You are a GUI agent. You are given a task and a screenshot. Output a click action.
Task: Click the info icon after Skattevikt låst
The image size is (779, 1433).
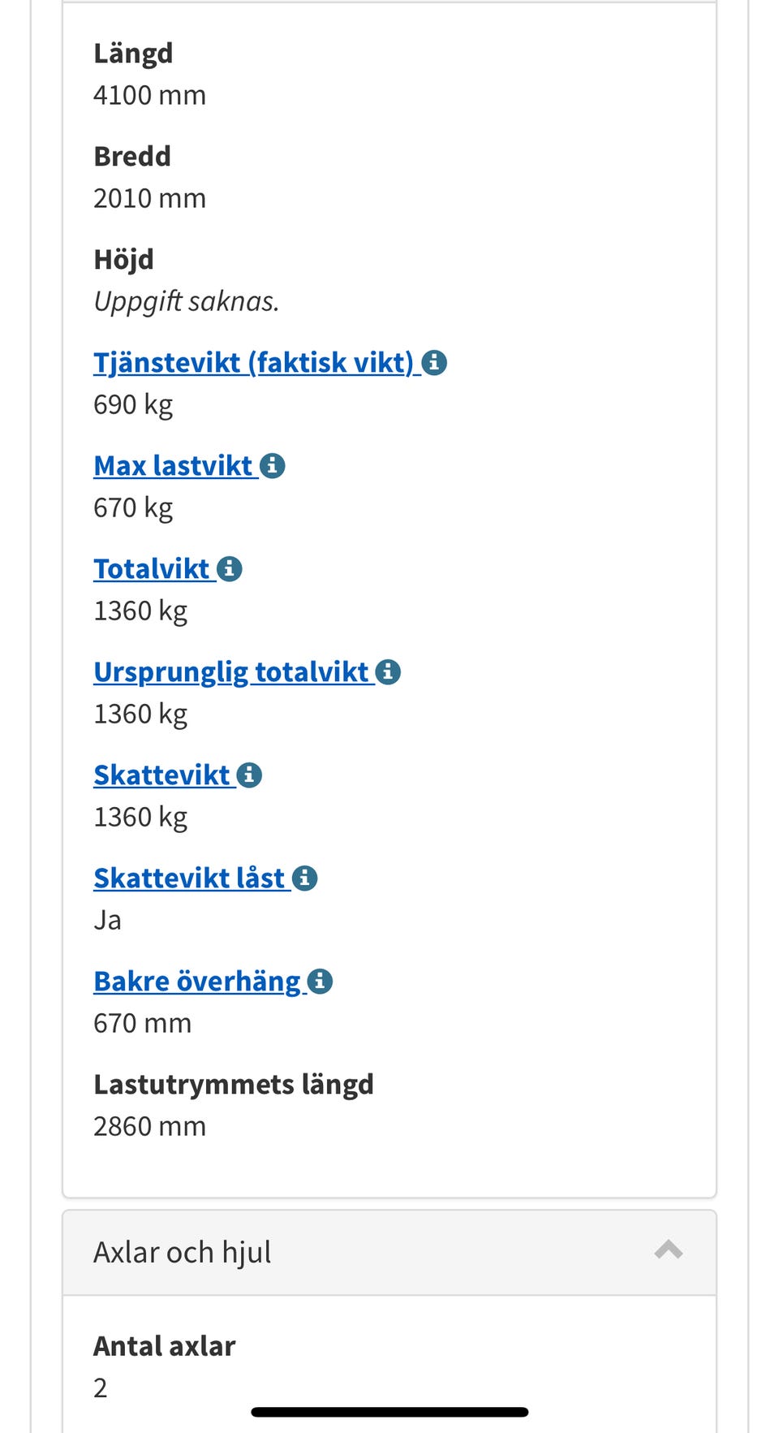(304, 878)
